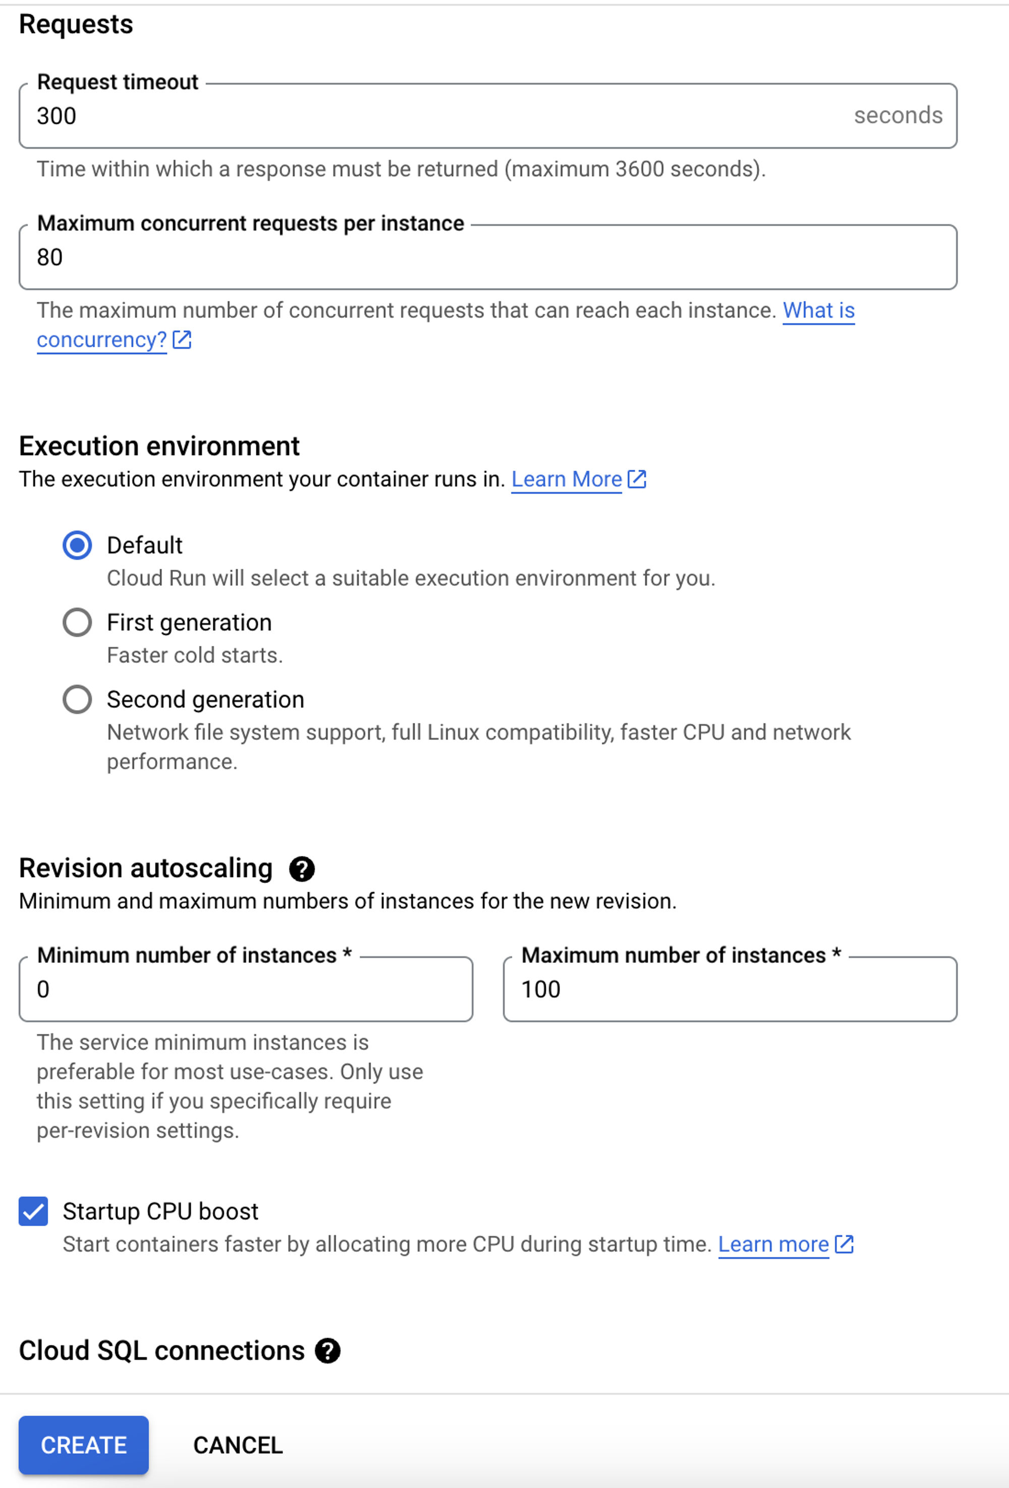Open Startup CPU boost Learn more link
Image resolution: width=1009 pixels, height=1488 pixels.
(x=773, y=1244)
